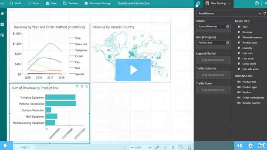Select the Revenue measure
This screenshot has width=267, height=150.
pos(247,32)
